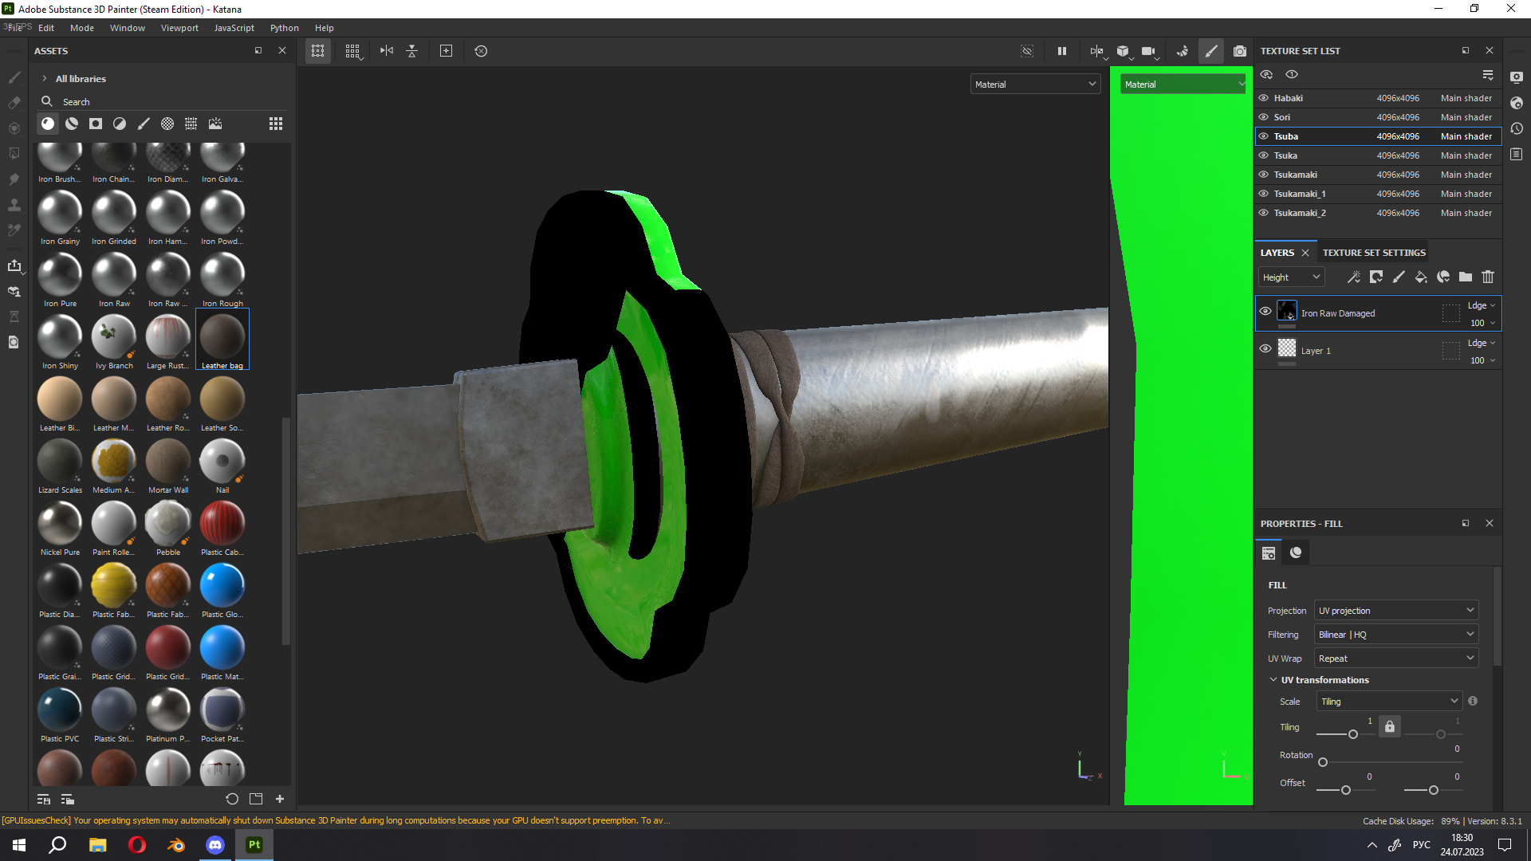The height and width of the screenshot is (861, 1531).
Task: Pause engine computations in the viewport toolbar
Action: (x=1061, y=50)
